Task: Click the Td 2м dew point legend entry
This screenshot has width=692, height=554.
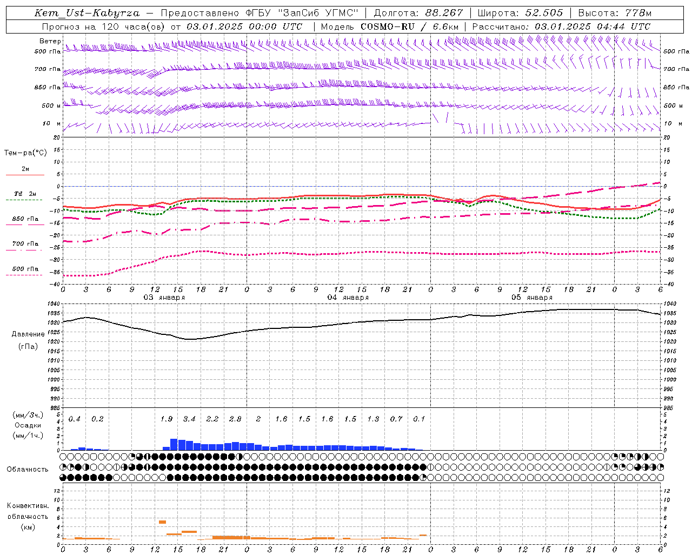Action: pyautogui.click(x=25, y=194)
